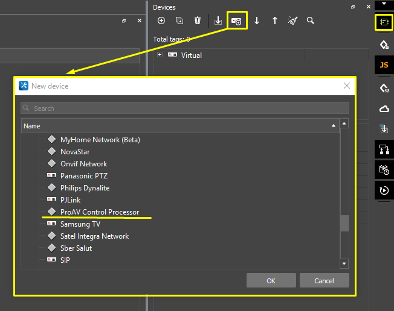Image resolution: width=394 pixels, height=311 pixels.
Task: Click the import download icon in Devices toolbar
Action: point(218,20)
